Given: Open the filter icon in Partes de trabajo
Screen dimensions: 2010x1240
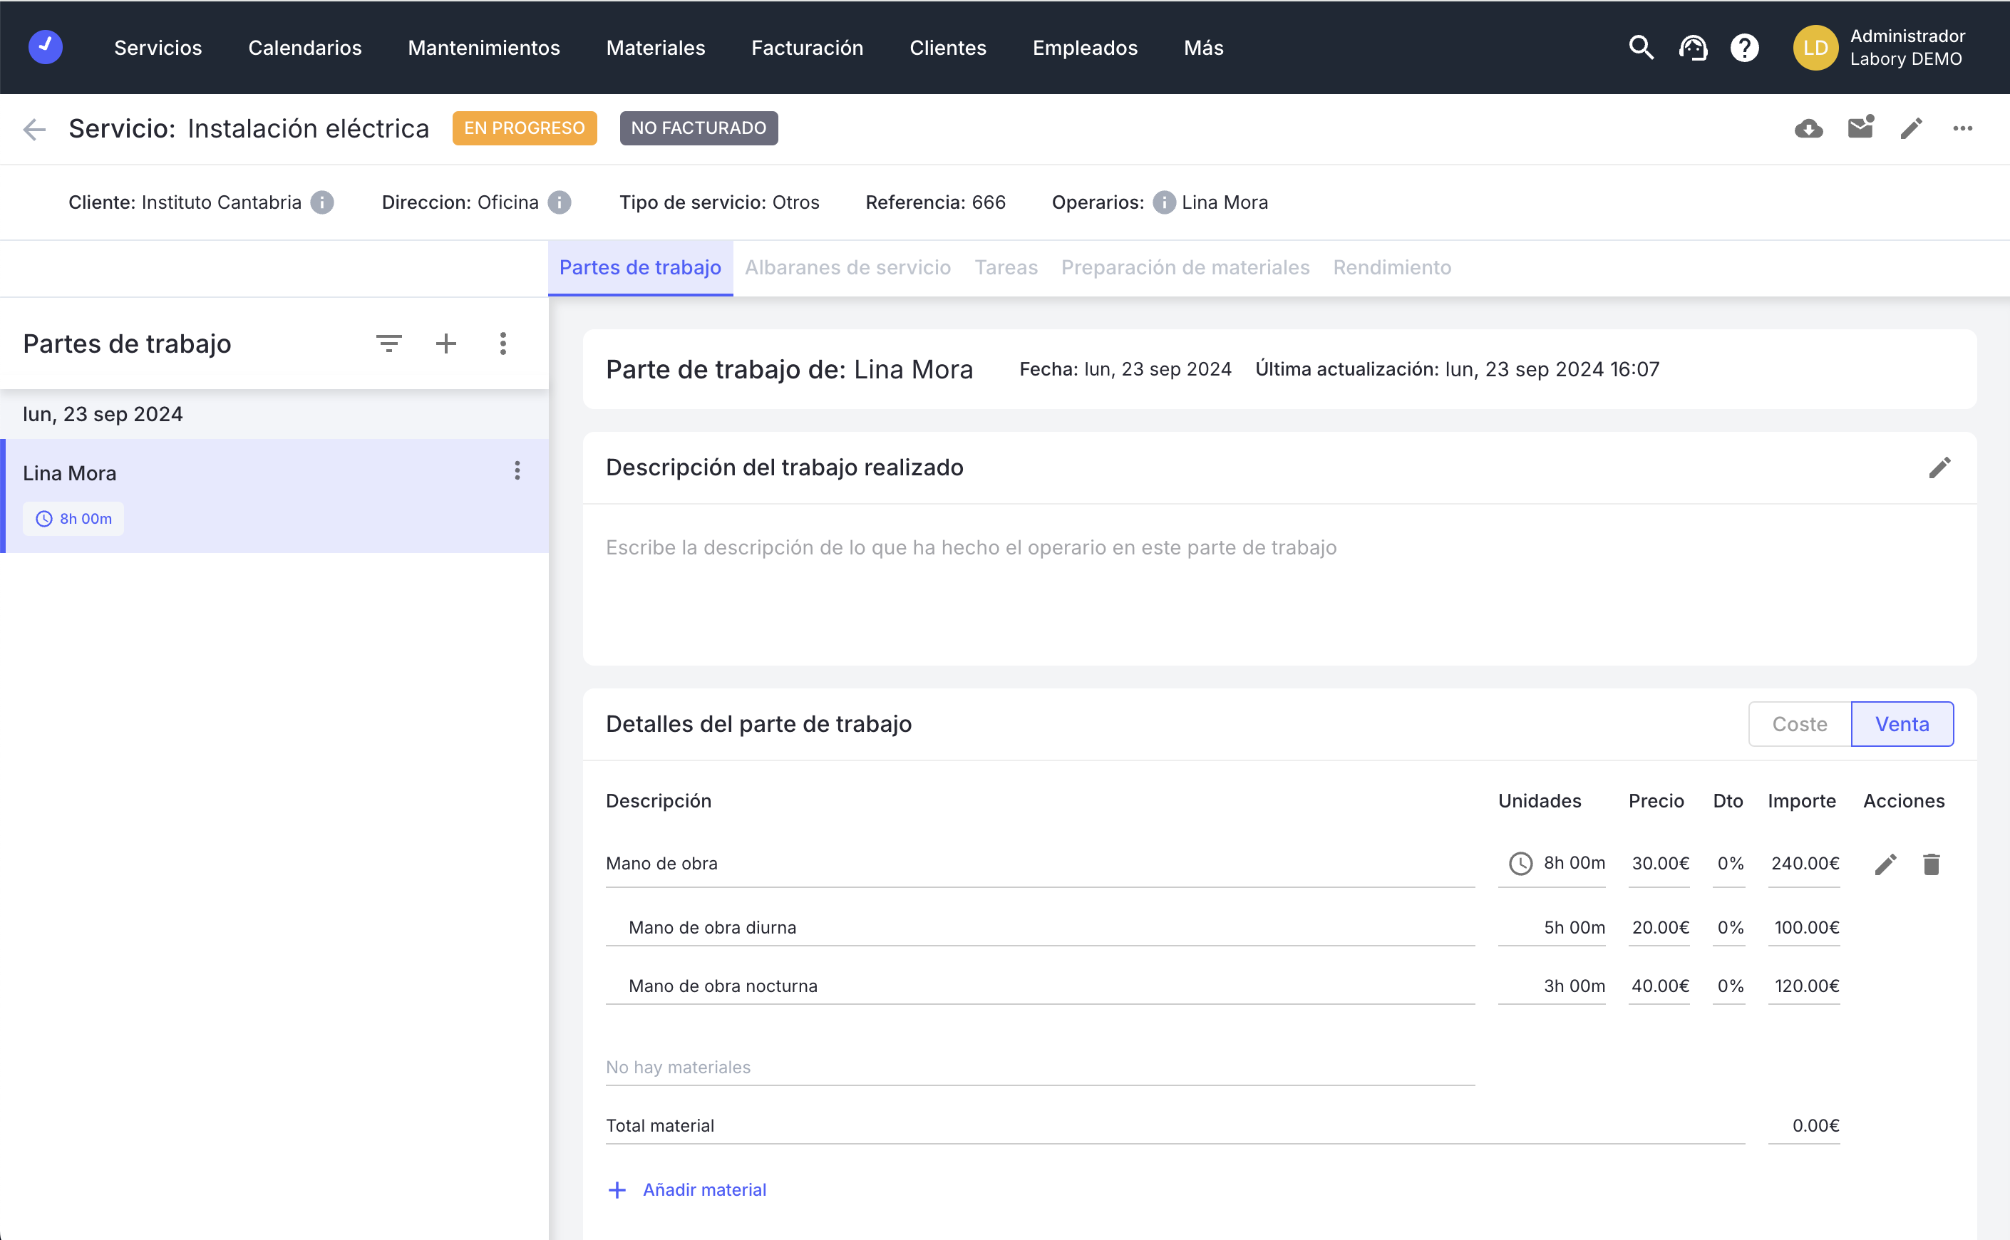Looking at the screenshot, I should [x=388, y=343].
